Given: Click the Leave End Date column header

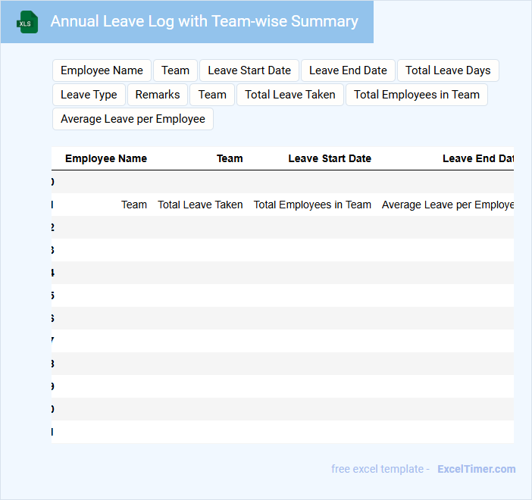Looking at the screenshot, I should pyautogui.click(x=478, y=158).
